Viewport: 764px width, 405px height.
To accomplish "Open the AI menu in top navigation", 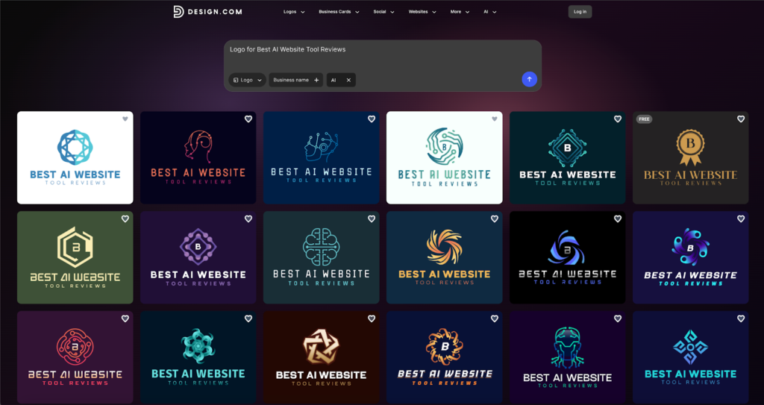I will pos(489,12).
